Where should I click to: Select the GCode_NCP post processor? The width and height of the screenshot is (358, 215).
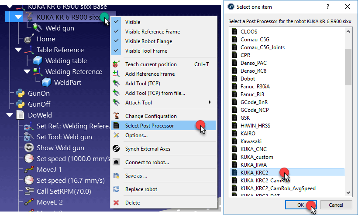pyautogui.click(x=255, y=110)
